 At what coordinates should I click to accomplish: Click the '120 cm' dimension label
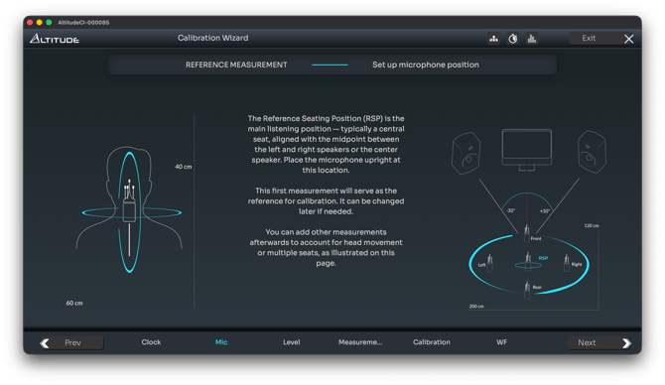[x=592, y=225]
